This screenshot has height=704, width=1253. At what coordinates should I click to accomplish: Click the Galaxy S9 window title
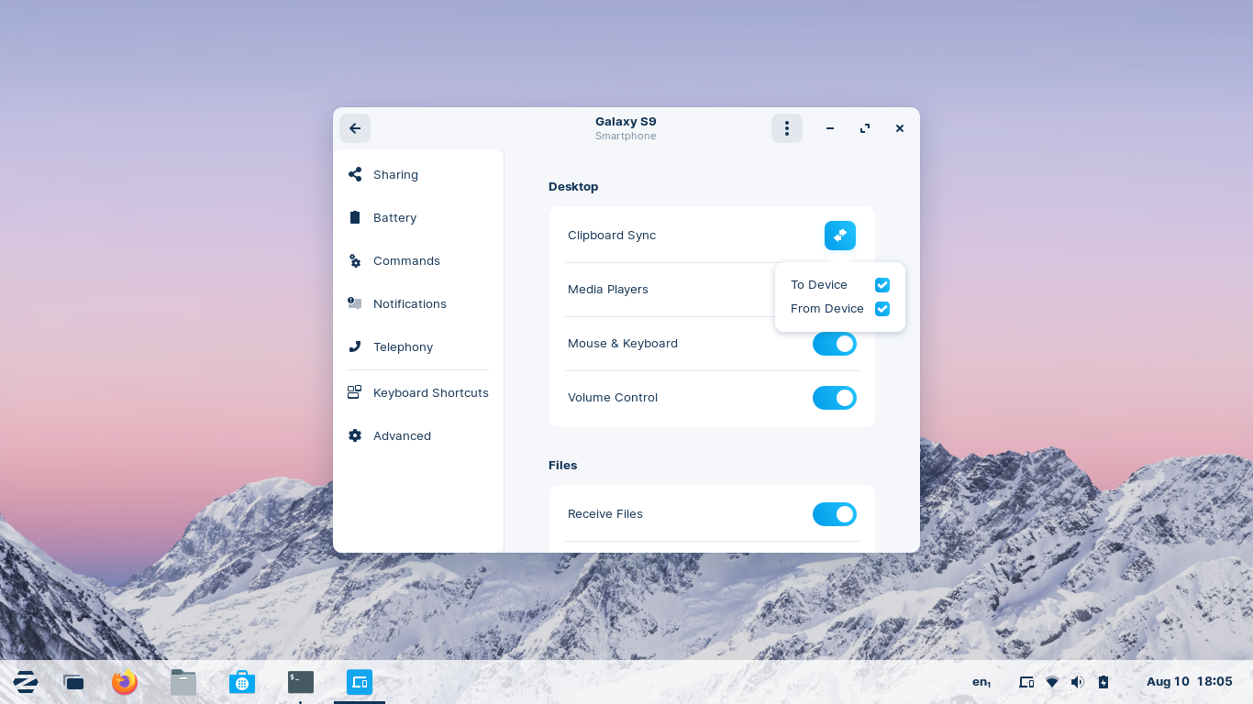[x=626, y=121]
